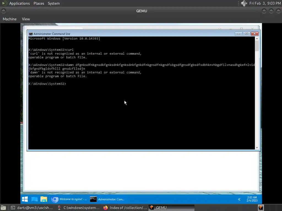Open the Machine menu in QEMU
282x211 pixels.
(10, 19)
